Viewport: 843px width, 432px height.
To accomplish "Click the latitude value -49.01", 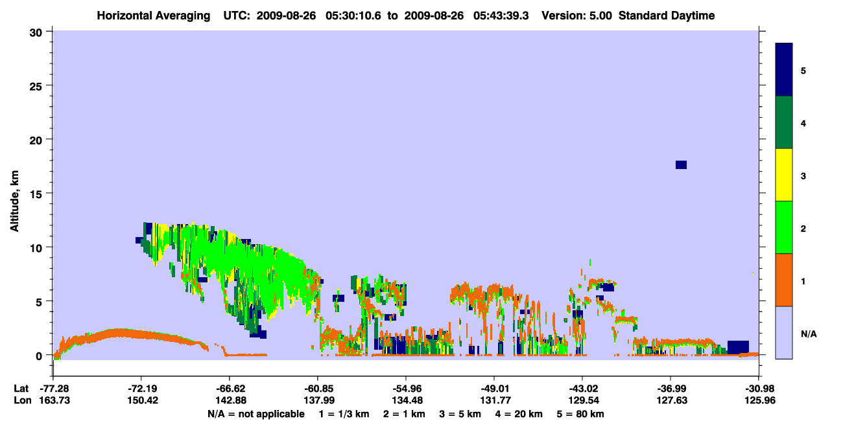I will (494, 389).
